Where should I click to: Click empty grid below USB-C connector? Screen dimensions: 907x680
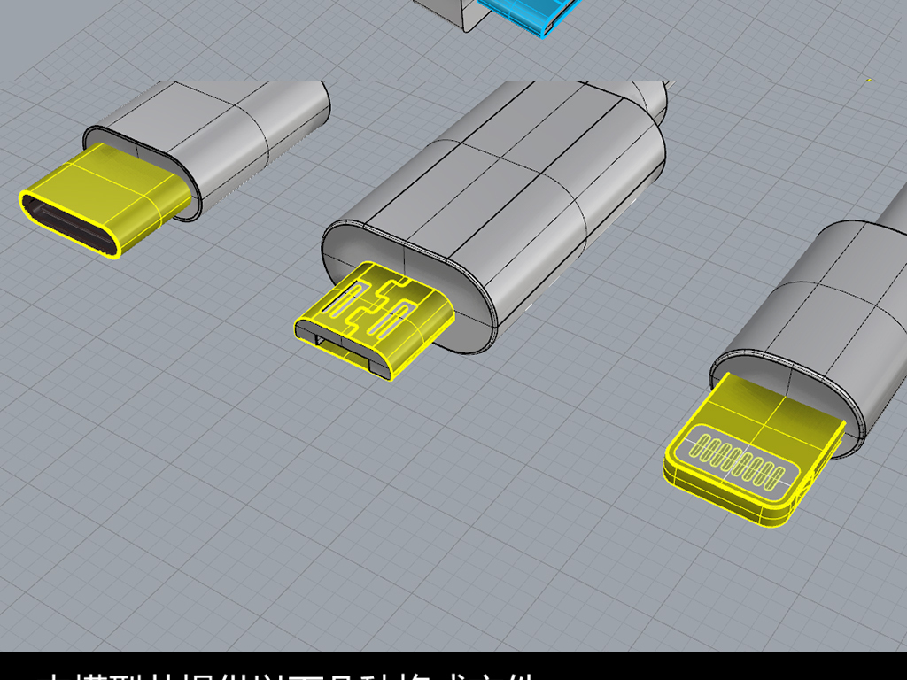tap(133, 372)
